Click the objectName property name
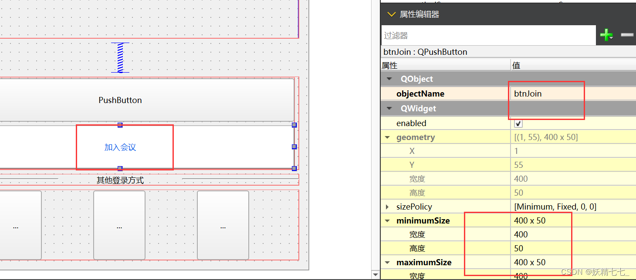Image resolution: width=636 pixels, height=280 pixels. [x=420, y=93]
